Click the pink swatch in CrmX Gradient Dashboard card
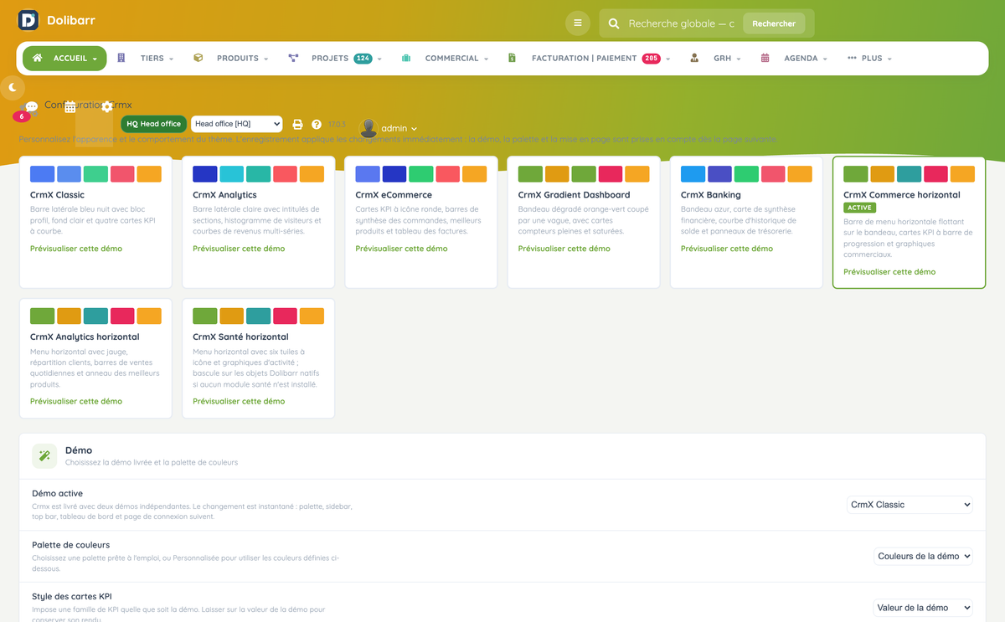Screen dimensions: 1005x622 point(611,174)
